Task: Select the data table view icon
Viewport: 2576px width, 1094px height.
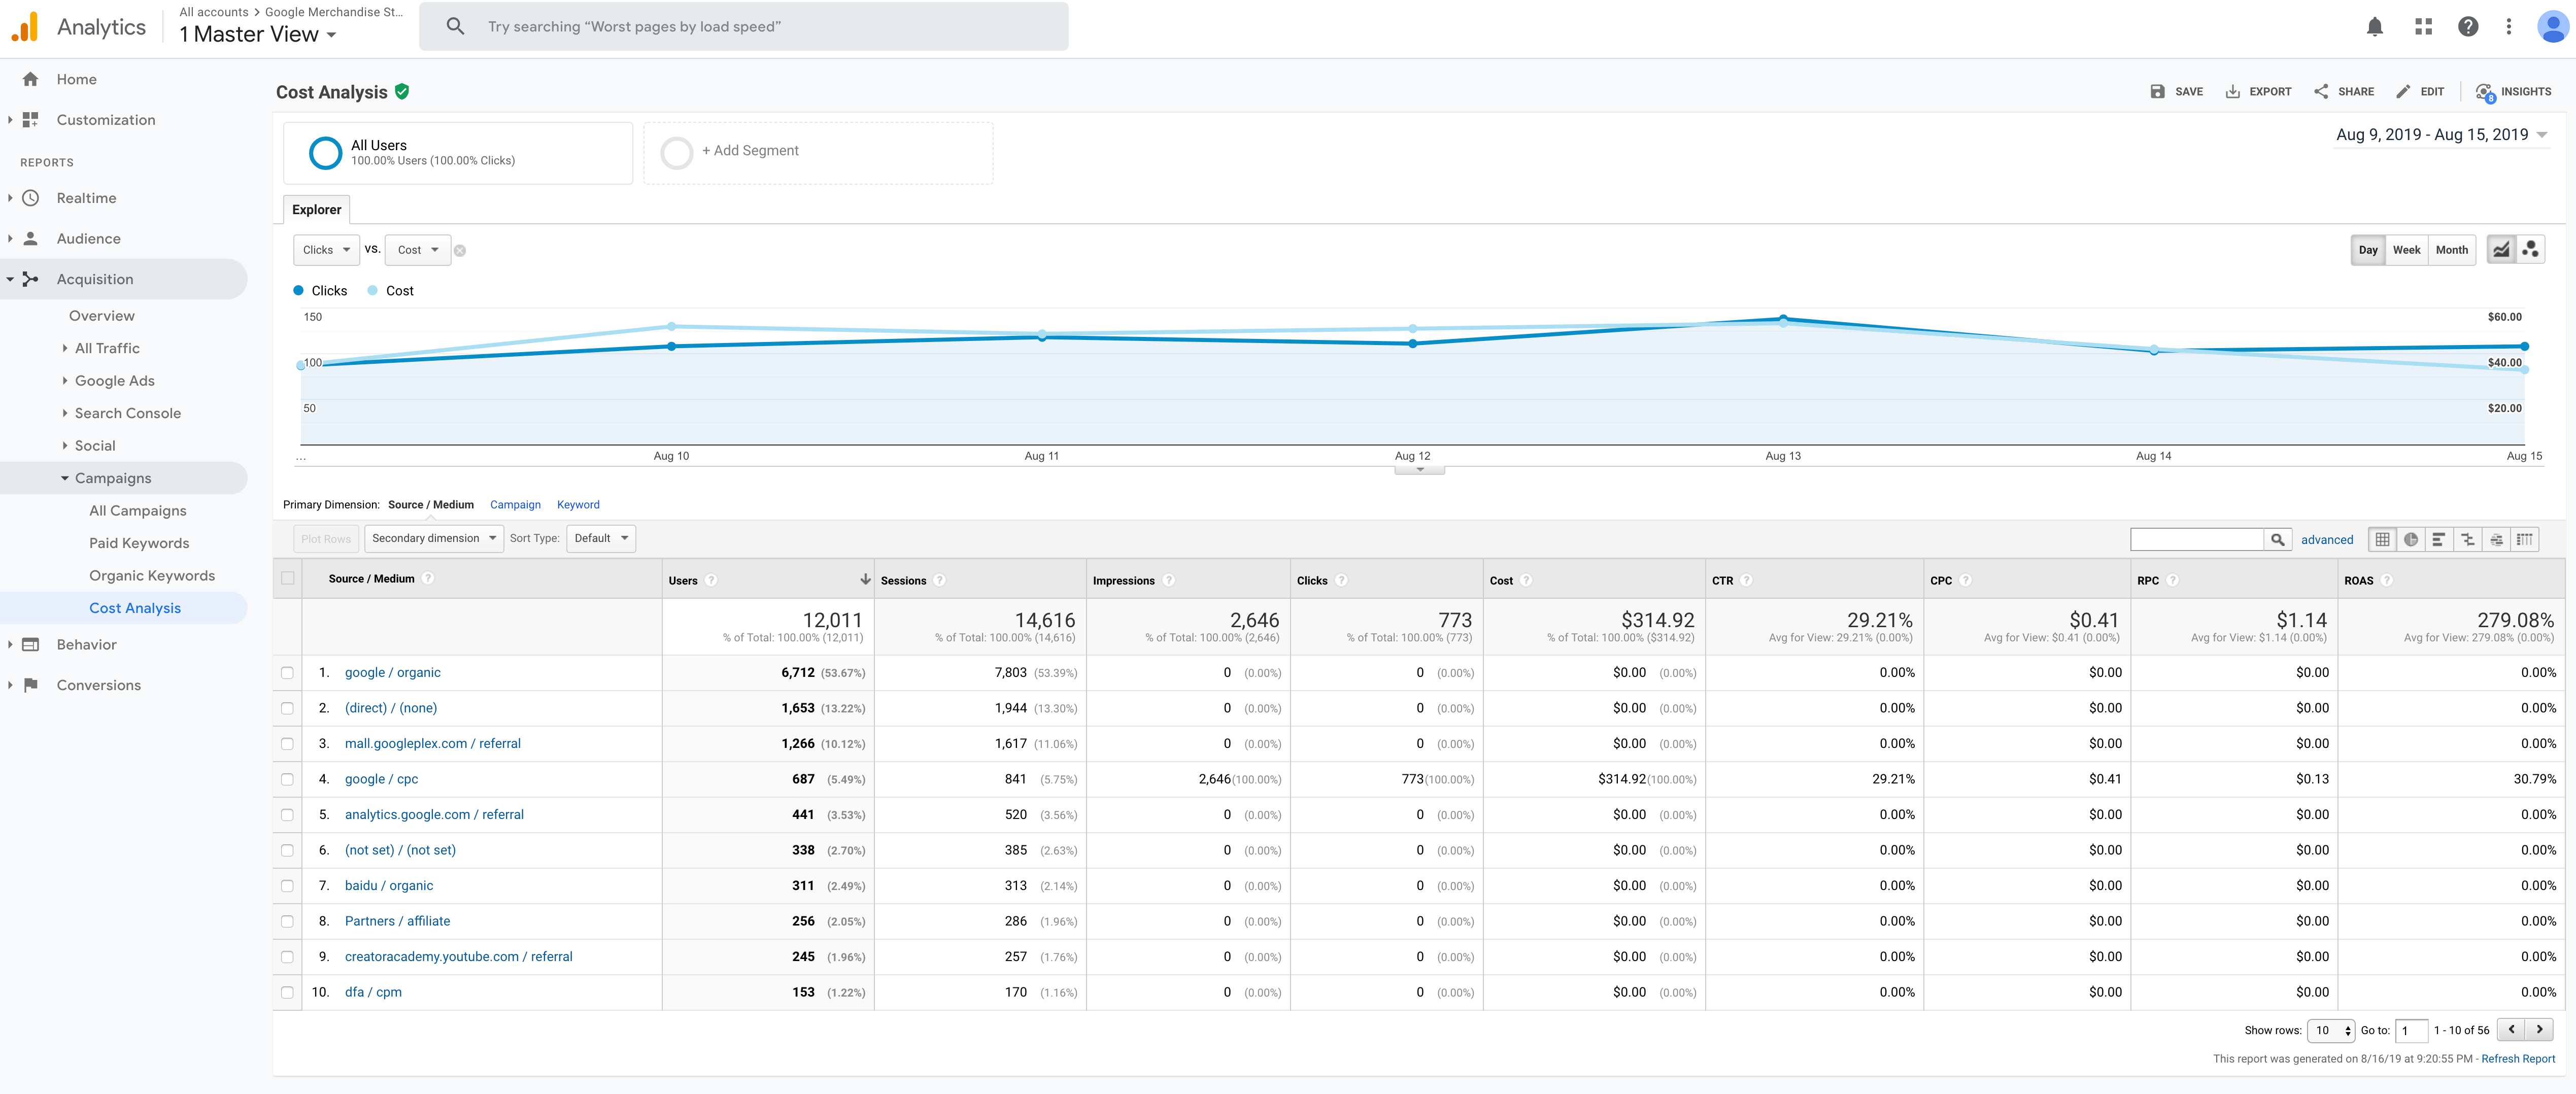Action: point(2382,540)
